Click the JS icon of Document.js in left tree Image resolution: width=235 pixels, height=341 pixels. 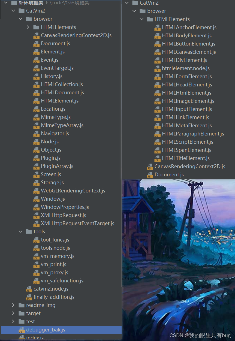point(36,44)
